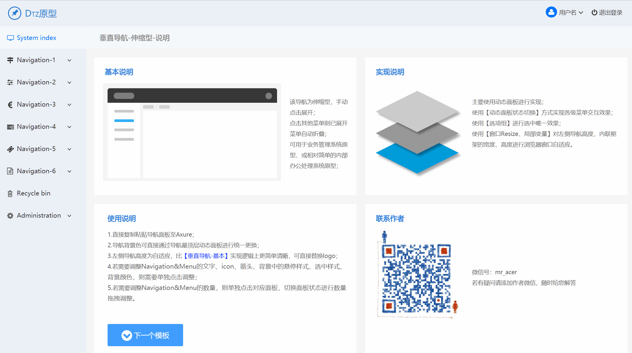Click the power icon beside 退出登录
The image size is (632, 353).
[x=594, y=12]
